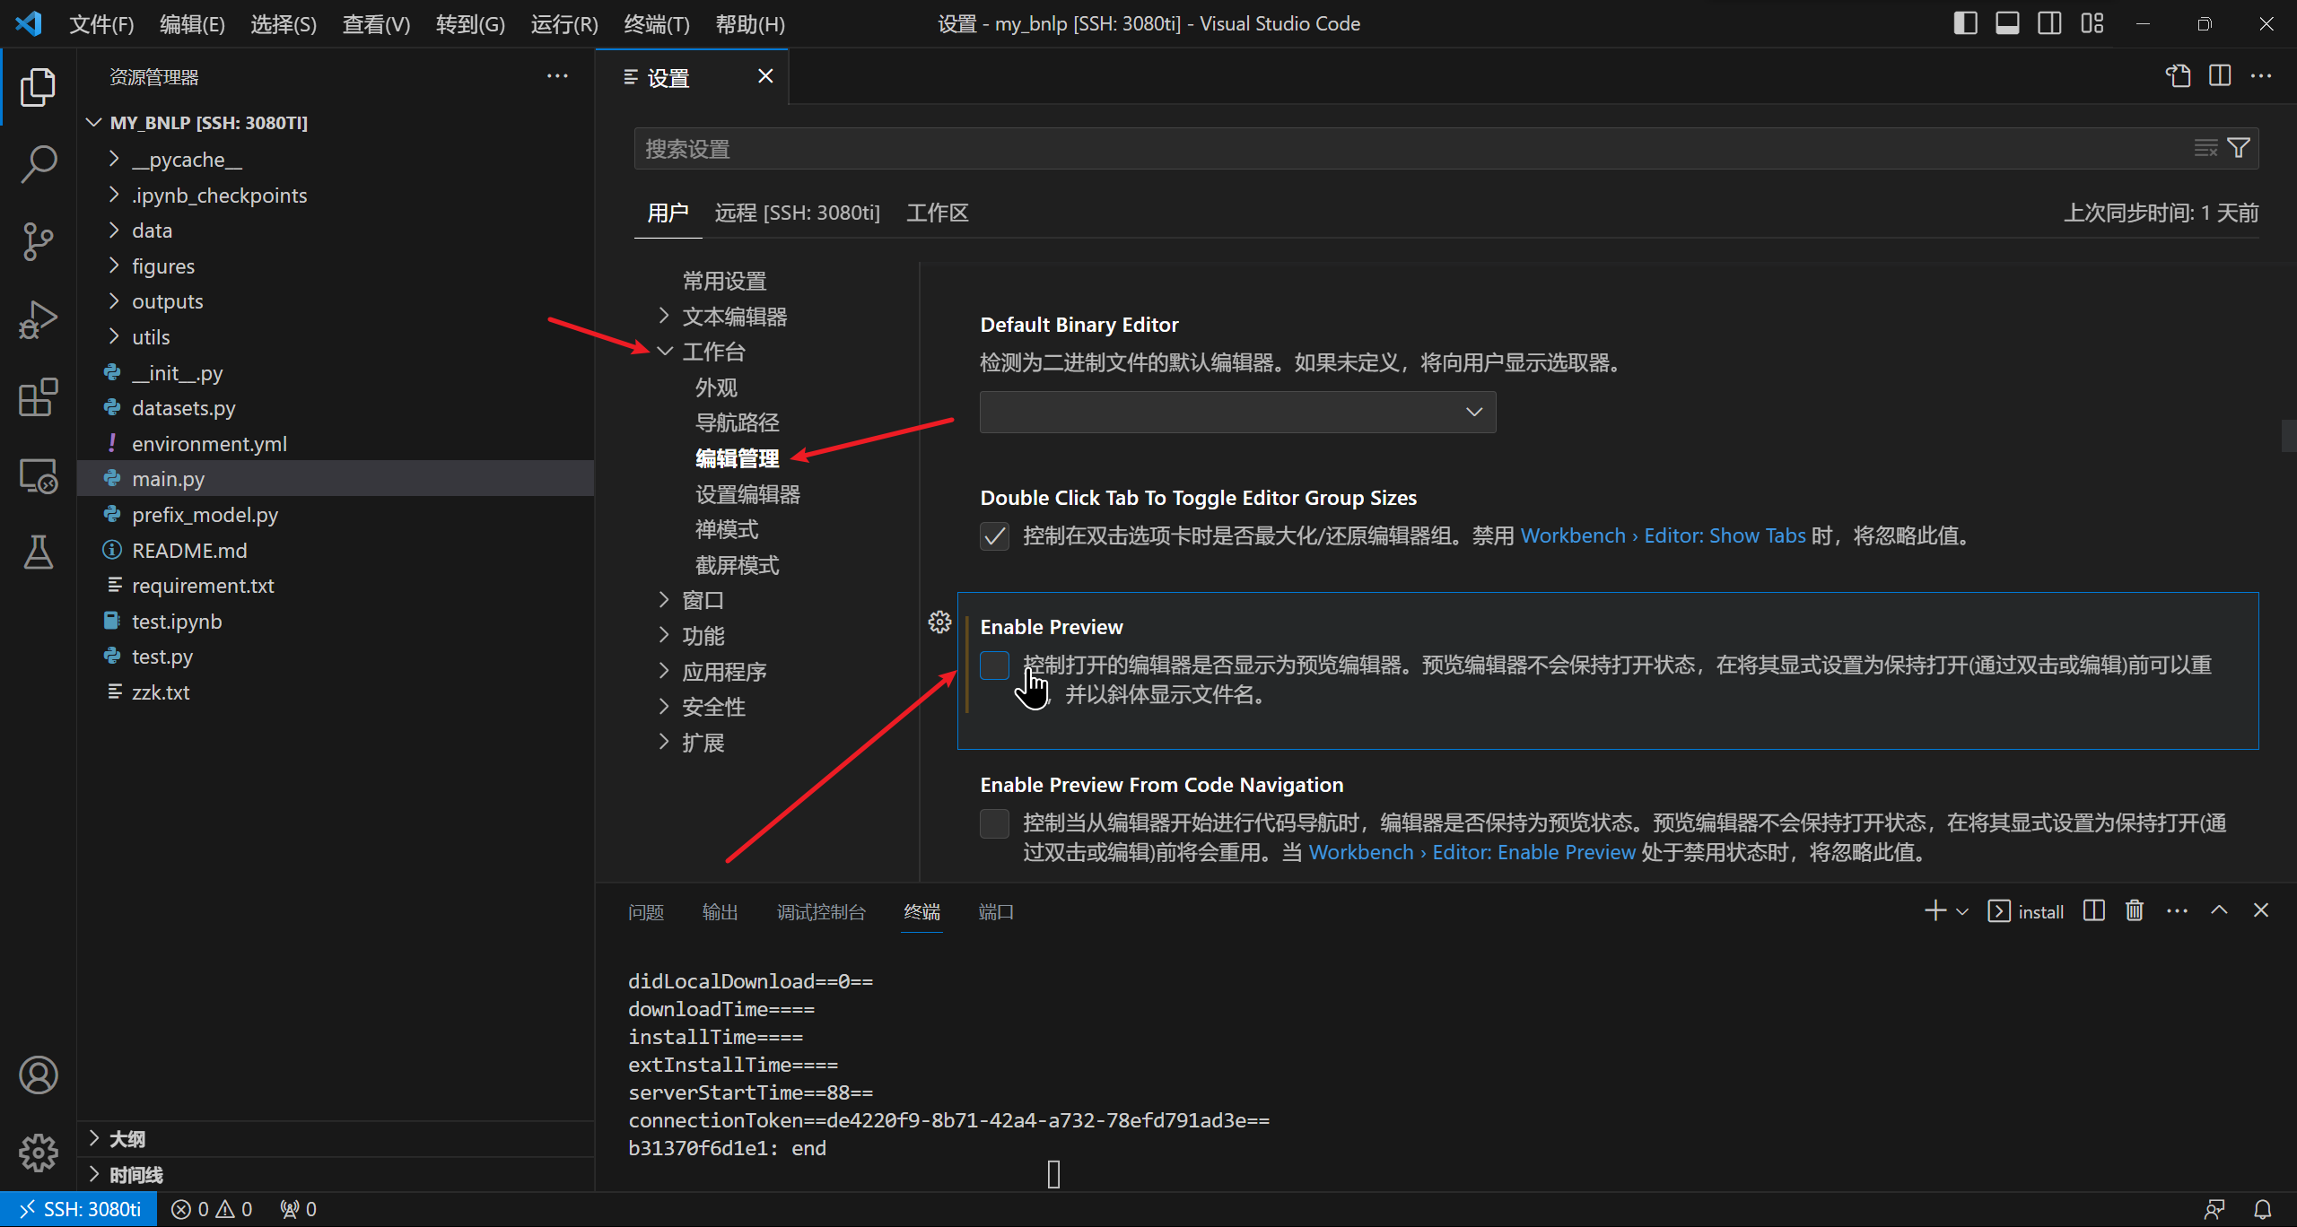The height and width of the screenshot is (1227, 2297).
Task: Expand the 应用程序 settings category
Action: tap(664, 671)
